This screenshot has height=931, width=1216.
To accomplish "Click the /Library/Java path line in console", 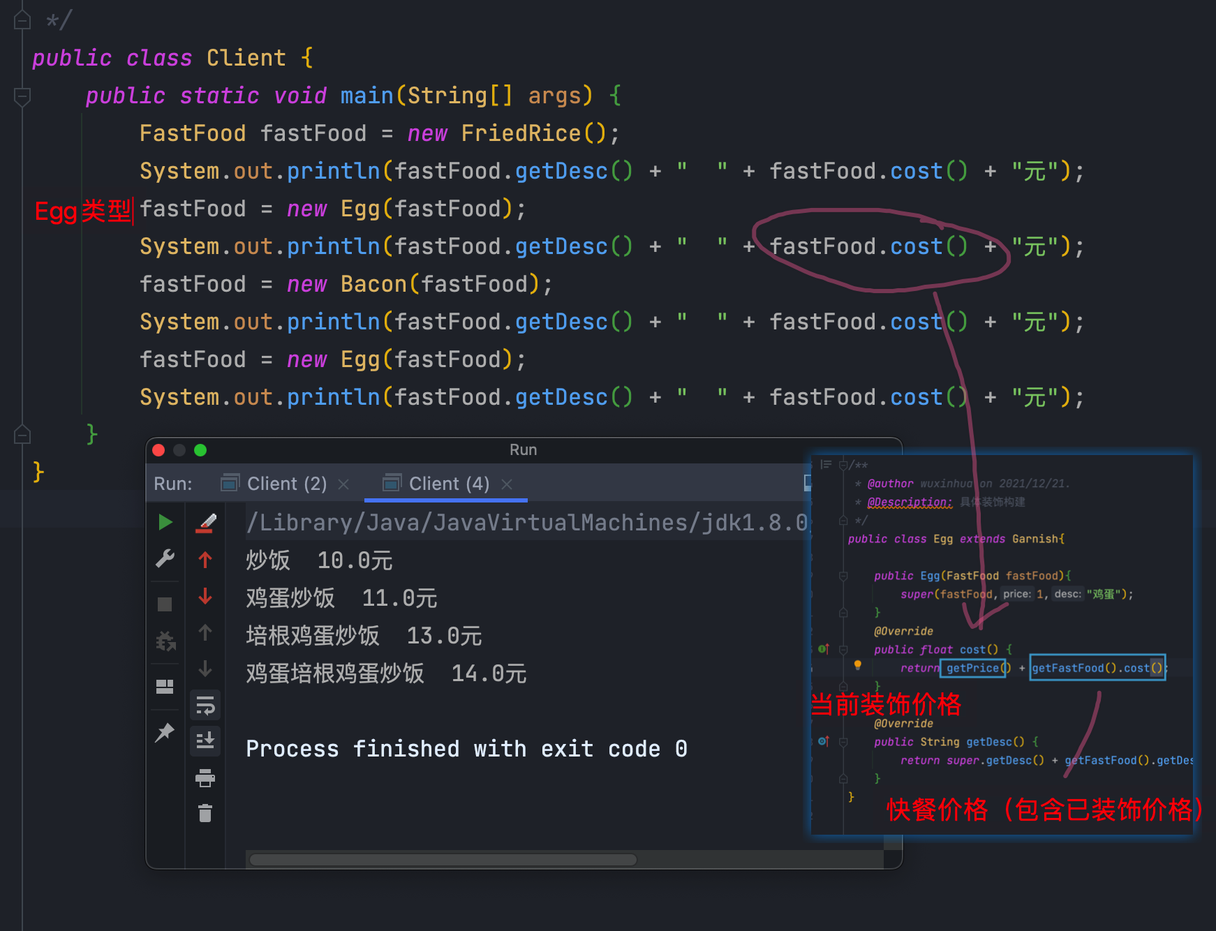I will click(x=527, y=523).
